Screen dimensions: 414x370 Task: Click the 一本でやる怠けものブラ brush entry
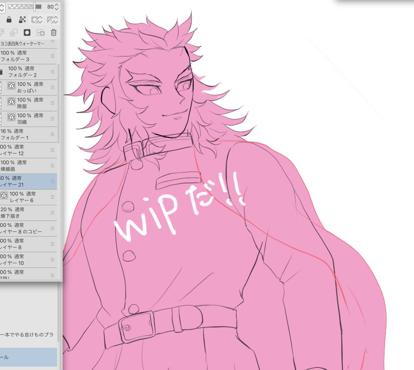click(27, 334)
